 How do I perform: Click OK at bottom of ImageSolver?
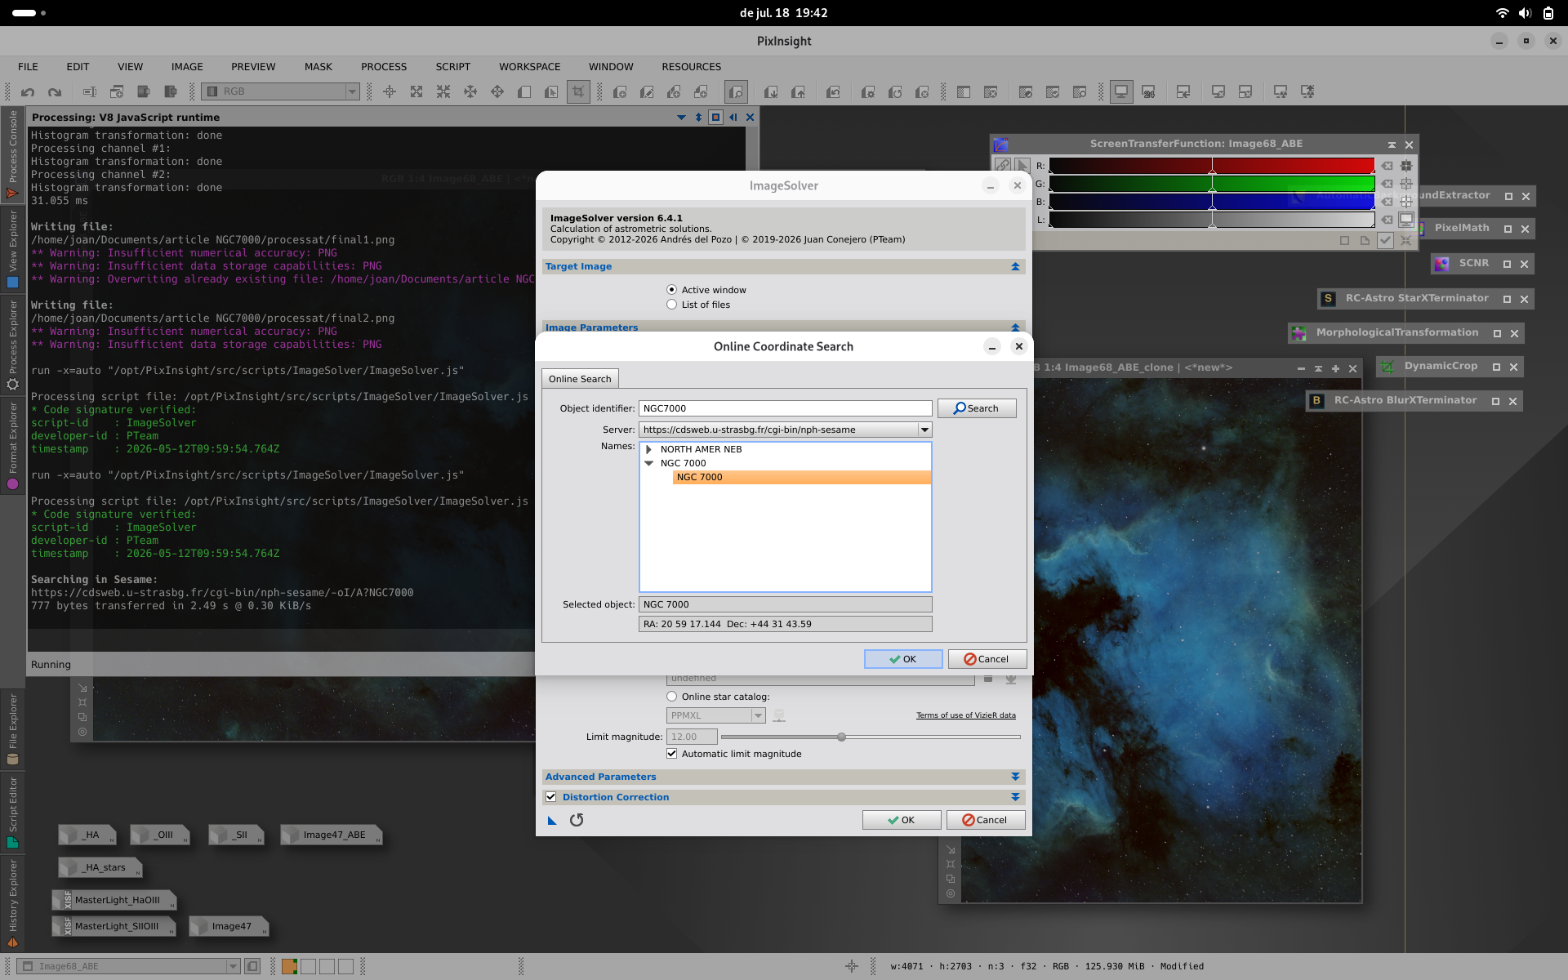(x=902, y=820)
